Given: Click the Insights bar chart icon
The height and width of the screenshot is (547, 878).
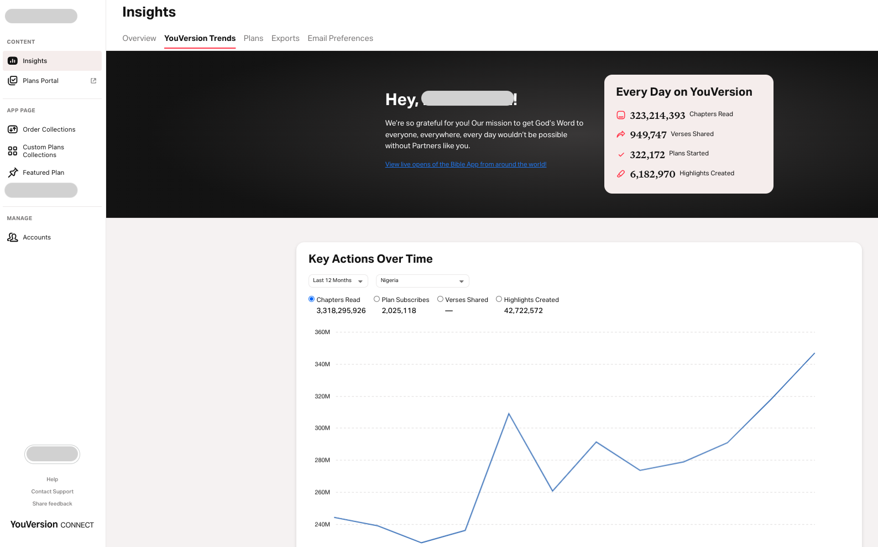Looking at the screenshot, I should point(13,61).
